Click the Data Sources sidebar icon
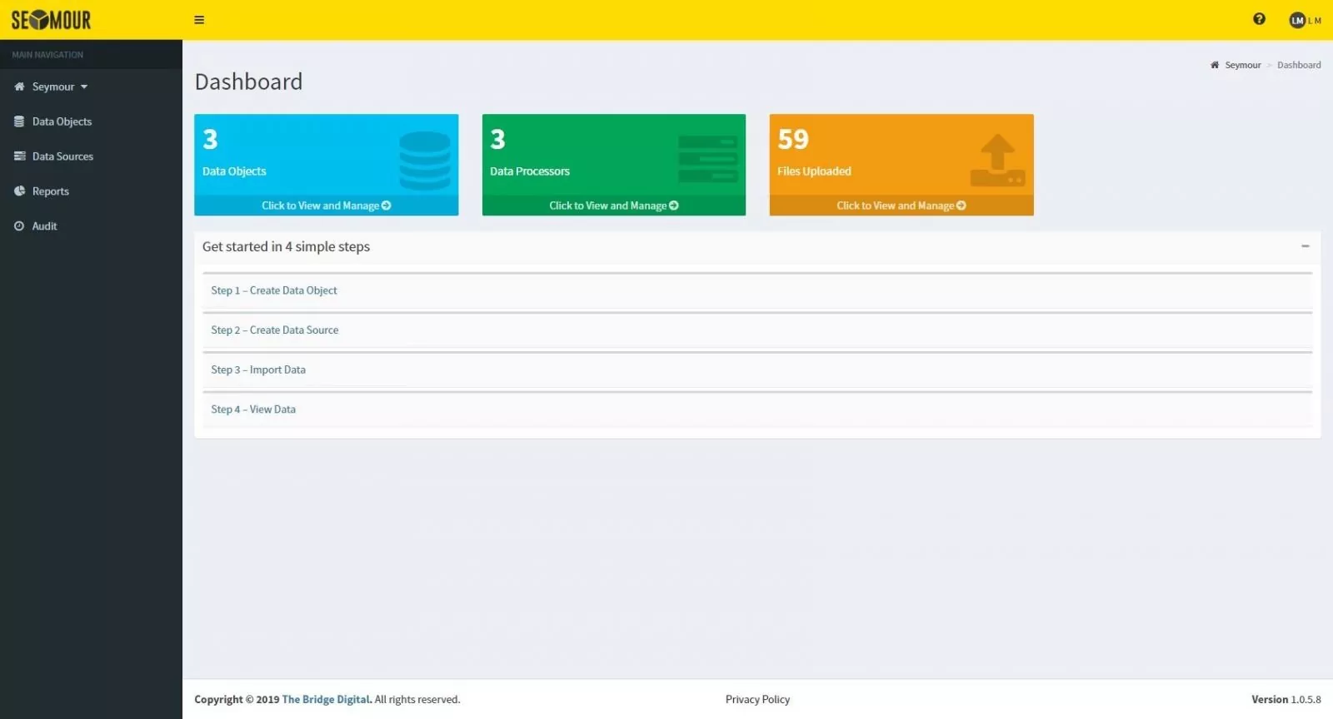This screenshot has height=719, width=1333. click(x=19, y=156)
